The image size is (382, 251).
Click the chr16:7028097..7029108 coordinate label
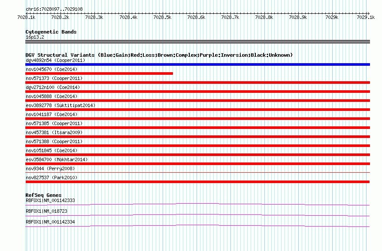(x=54, y=9)
